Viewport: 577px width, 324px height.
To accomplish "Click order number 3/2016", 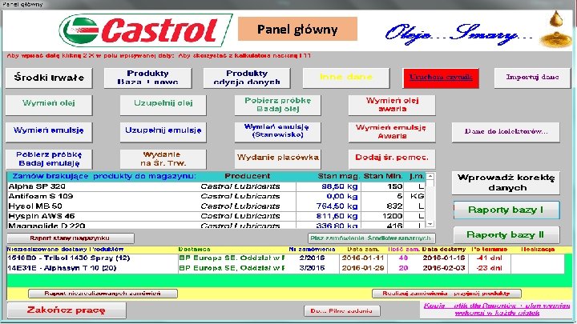I will [312, 268].
